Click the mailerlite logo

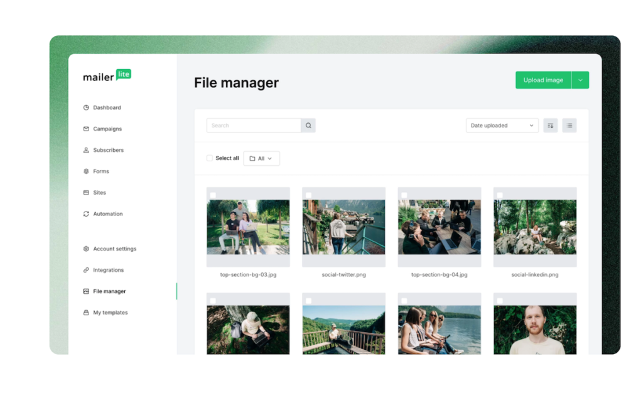point(107,75)
